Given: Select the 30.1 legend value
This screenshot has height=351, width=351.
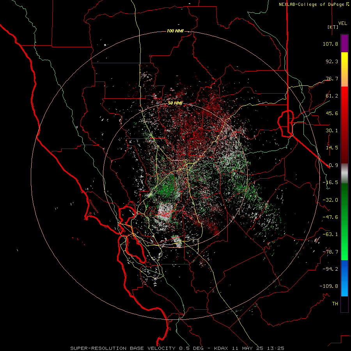Looking at the screenshot, I should (332, 131).
